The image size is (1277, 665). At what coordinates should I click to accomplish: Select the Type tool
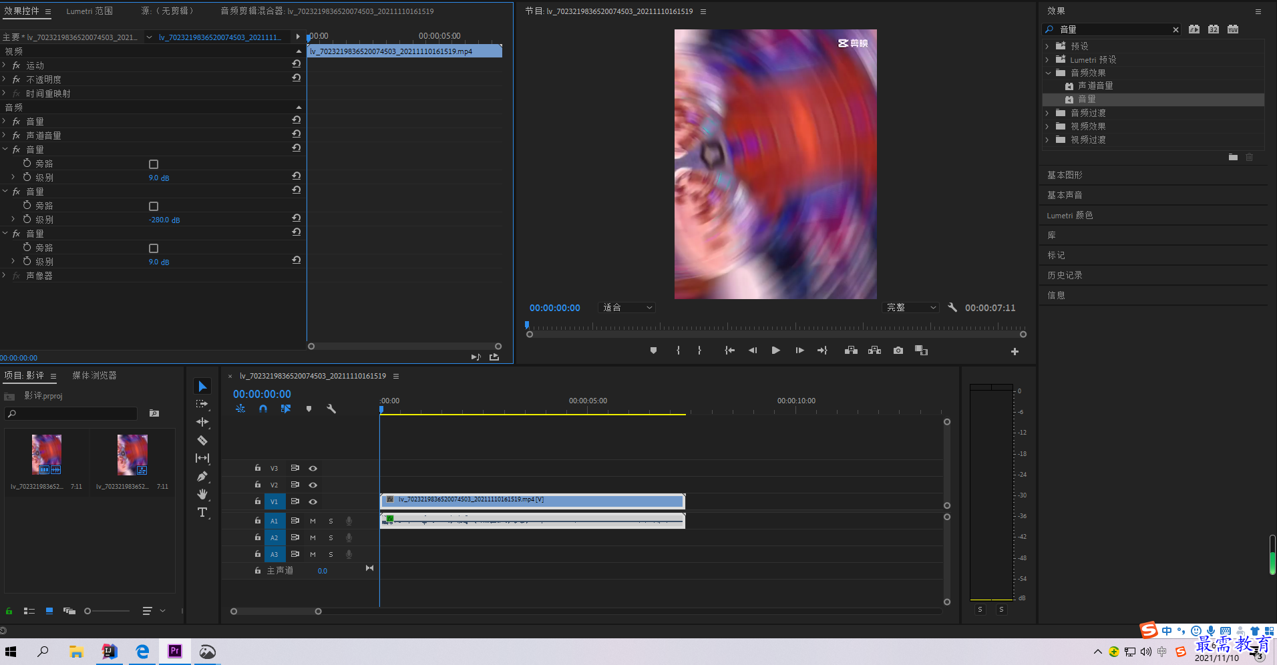point(202,512)
